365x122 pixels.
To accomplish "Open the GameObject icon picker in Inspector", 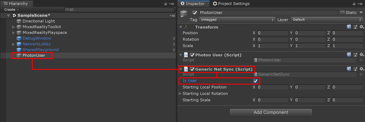I will click(x=184, y=14).
